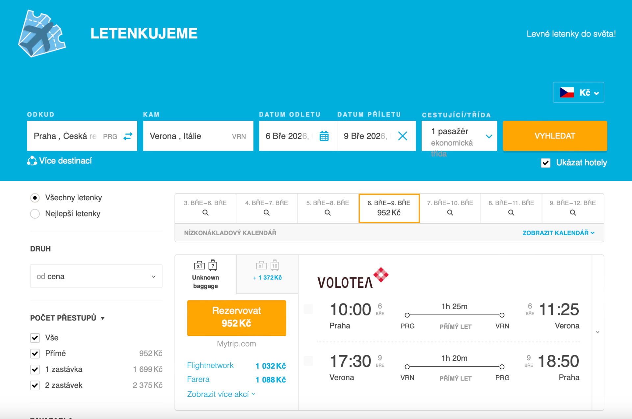Uncheck the Ukázat hotely checkbox
Image resolution: width=632 pixels, height=419 pixels.
(x=545, y=163)
